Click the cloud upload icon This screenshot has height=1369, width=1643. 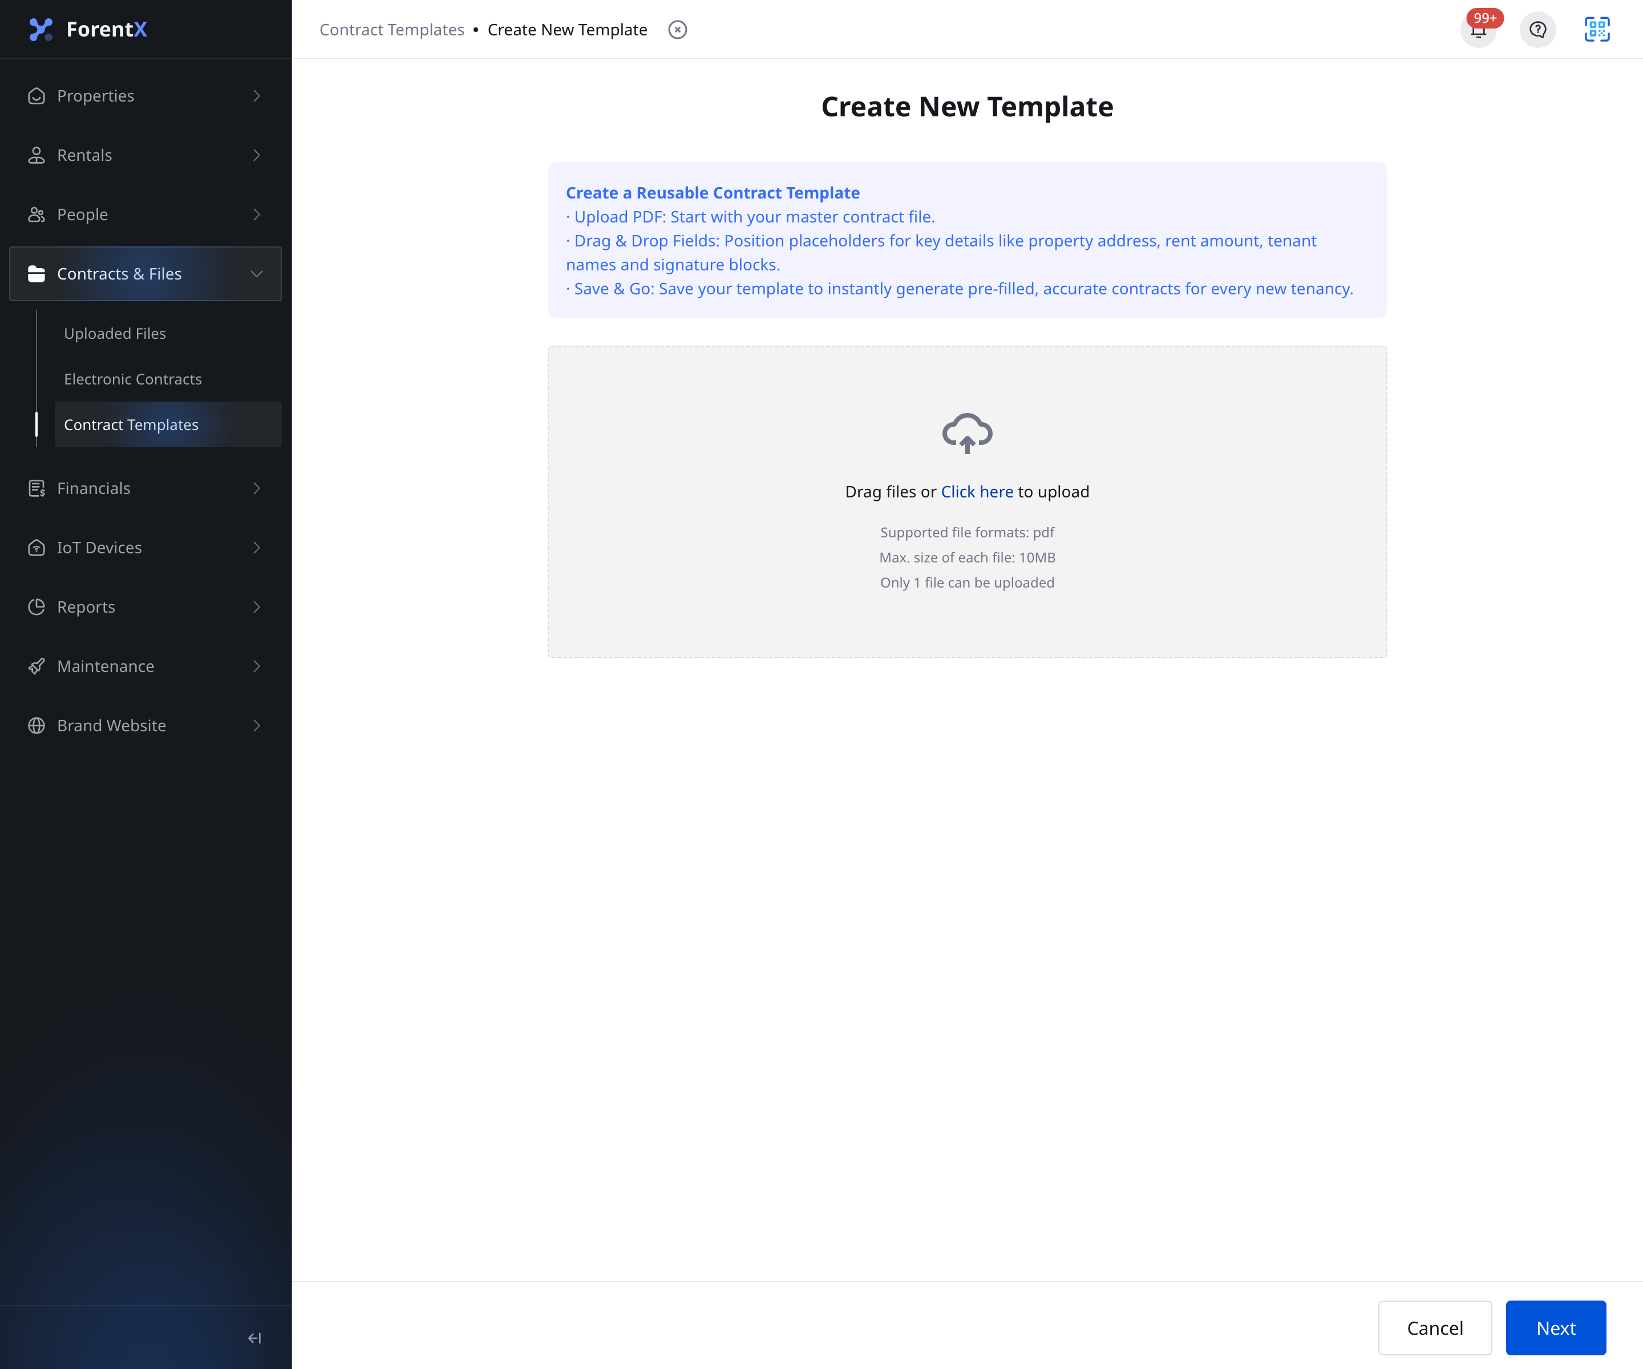pyautogui.click(x=967, y=434)
